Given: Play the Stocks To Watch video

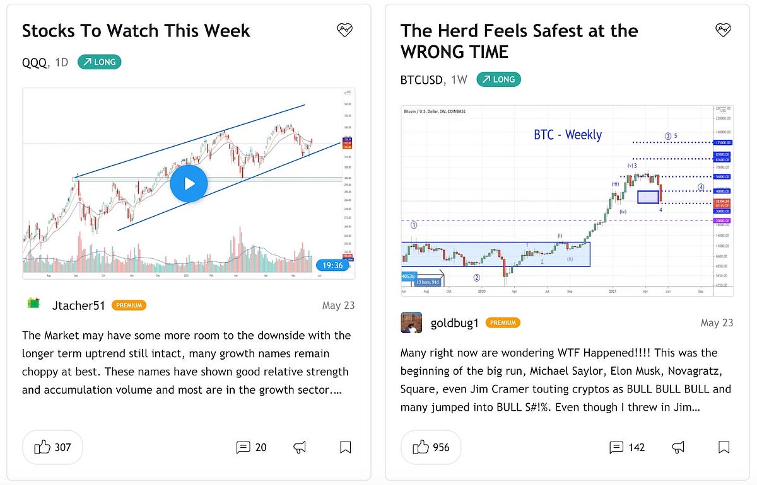Looking at the screenshot, I should pos(189,183).
